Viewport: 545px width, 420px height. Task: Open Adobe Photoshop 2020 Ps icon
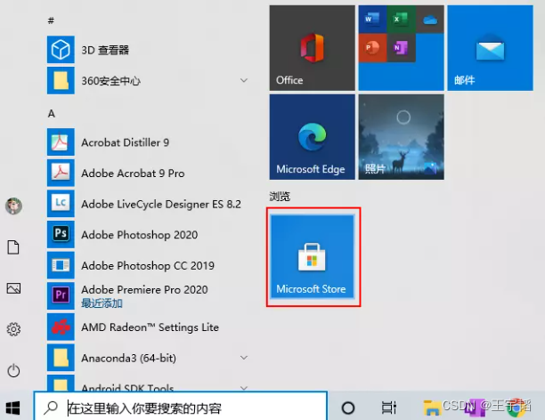[x=61, y=234]
